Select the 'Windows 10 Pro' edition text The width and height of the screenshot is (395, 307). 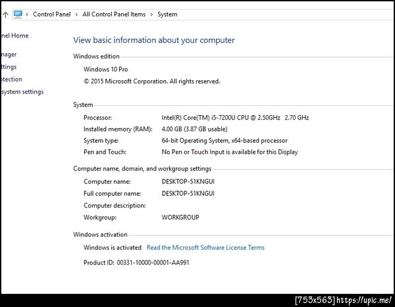point(106,69)
